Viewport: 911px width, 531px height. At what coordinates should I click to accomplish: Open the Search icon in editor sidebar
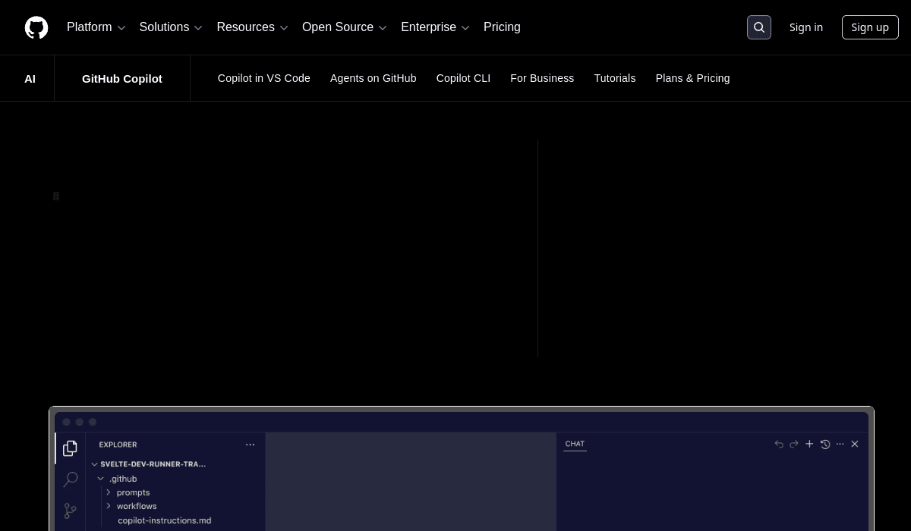coord(70,479)
